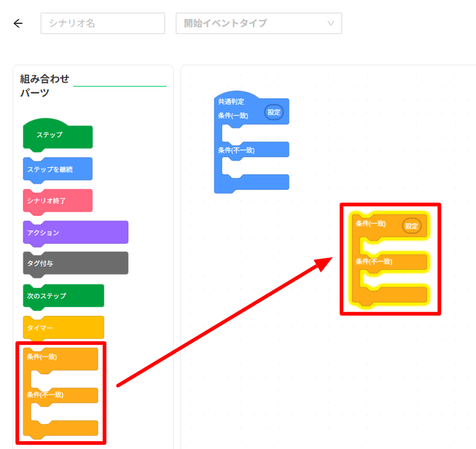Click 条件(一致) label on highlighted orange block
The width and height of the screenshot is (476, 449).
[x=371, y=224]
